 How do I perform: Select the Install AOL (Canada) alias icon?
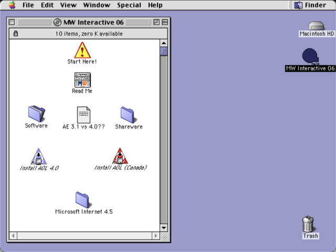[120, 156]
